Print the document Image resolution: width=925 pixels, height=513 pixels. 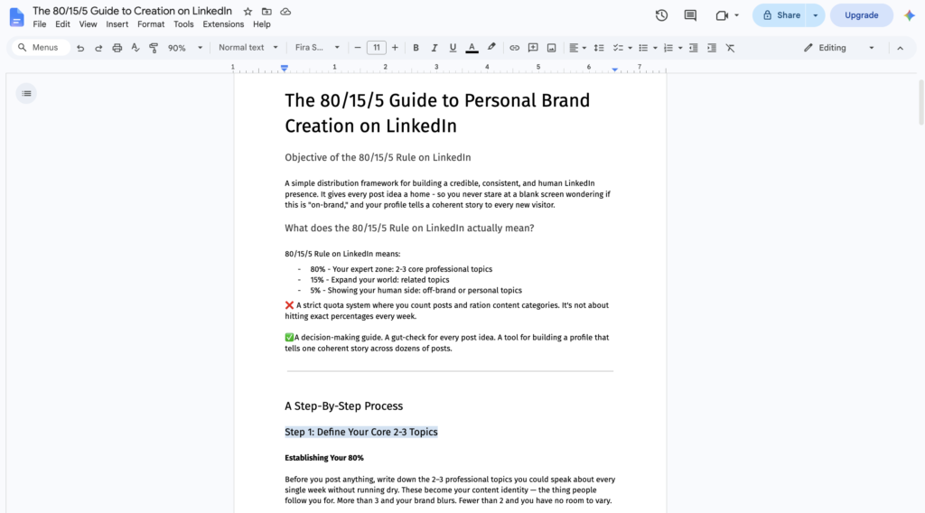tap(117, 48)
